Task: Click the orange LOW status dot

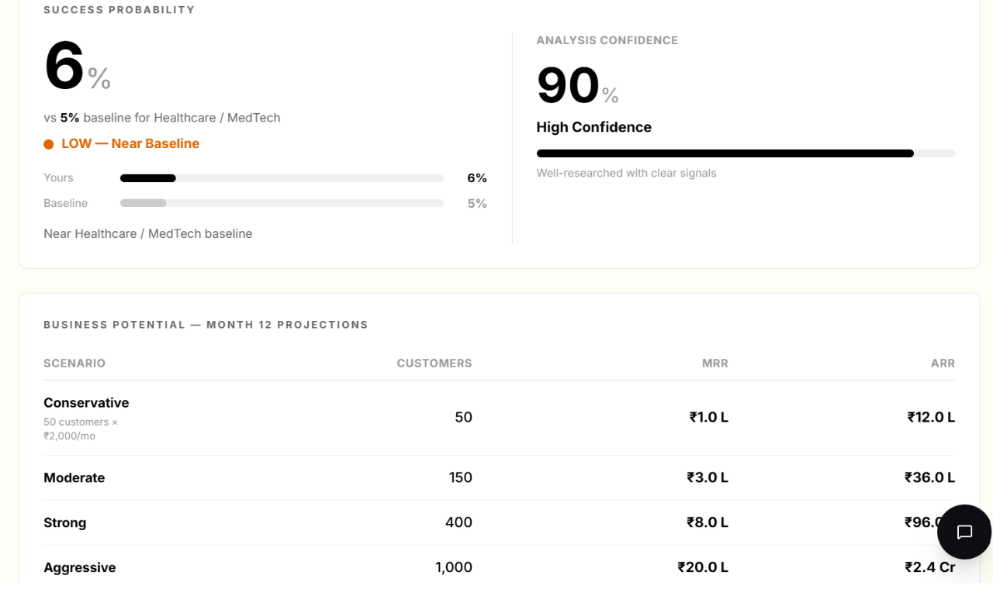Action: click(x=49, y=144)
